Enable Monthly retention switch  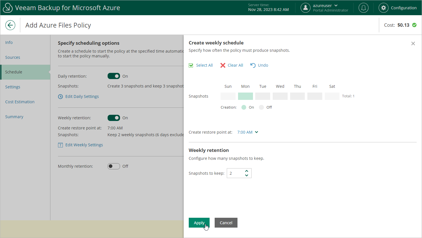click(x=114, y=166)
